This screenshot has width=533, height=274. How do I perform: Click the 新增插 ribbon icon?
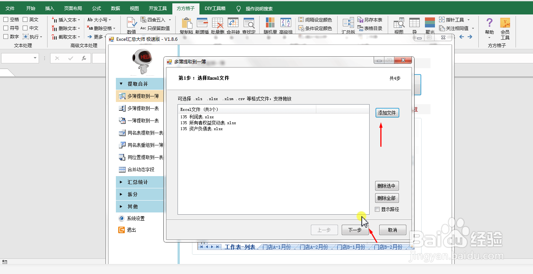pyautogui.click(x=202, y=23)
